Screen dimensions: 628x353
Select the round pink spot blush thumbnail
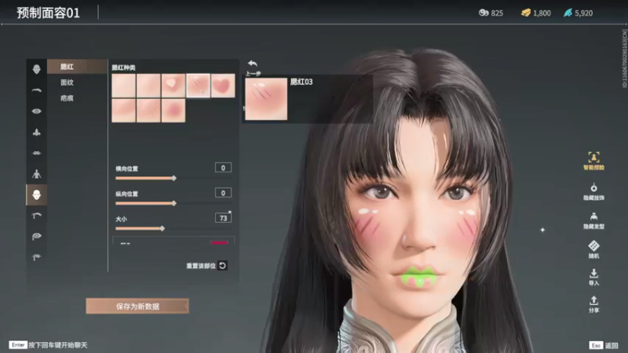coord(173,110)
